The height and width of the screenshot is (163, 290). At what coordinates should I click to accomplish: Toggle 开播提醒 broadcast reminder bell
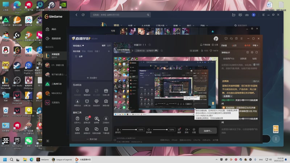(x=205, y=45)
